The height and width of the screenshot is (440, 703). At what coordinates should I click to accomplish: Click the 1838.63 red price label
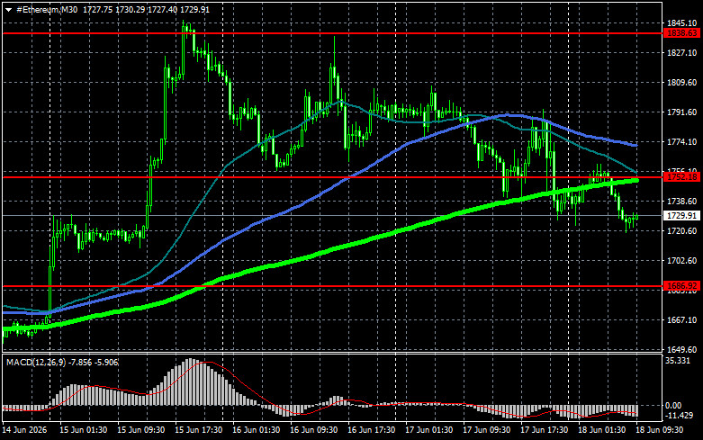[681, 33]
